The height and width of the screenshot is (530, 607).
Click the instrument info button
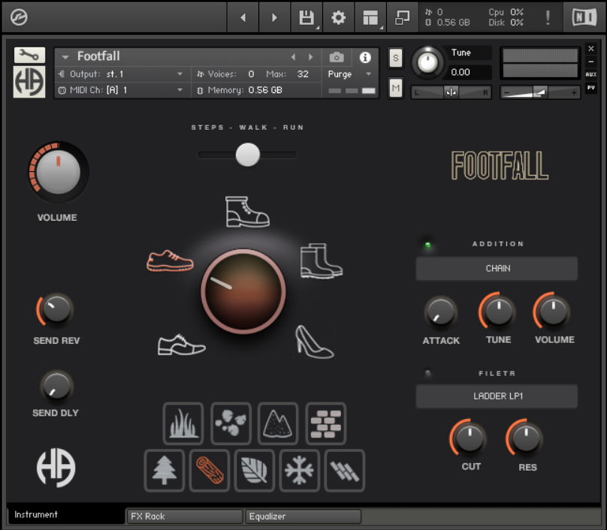(x=365, y=56)
